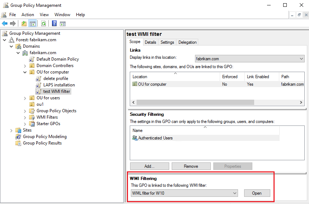The image size is (309, 204).
Task: Collapse the OU for computer node
Action: coord(25,72)
